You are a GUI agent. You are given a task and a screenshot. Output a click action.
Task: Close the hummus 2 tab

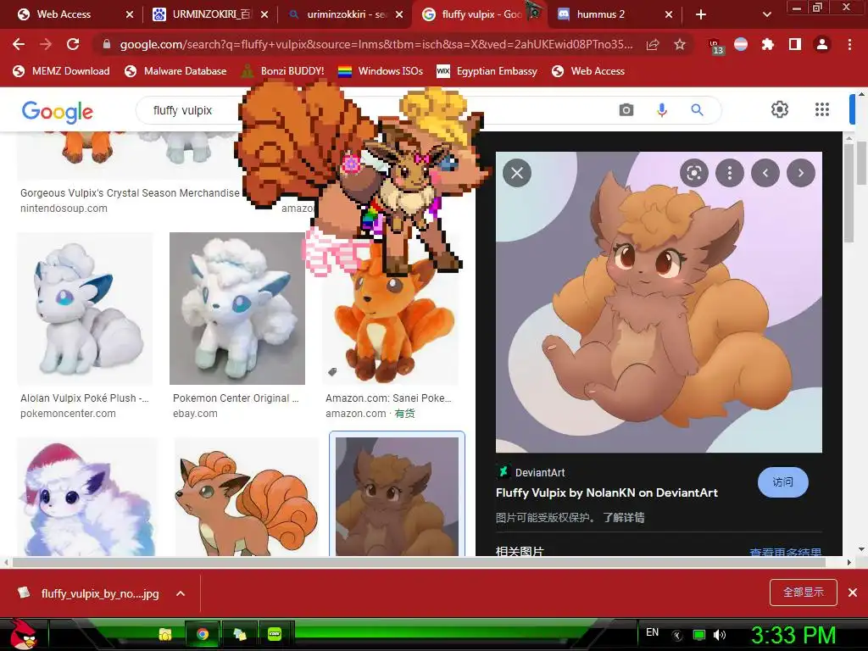[x=669, y=14]
